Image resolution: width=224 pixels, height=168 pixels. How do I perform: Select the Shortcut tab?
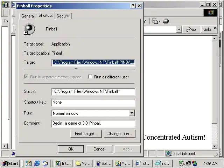coord(45,15)
